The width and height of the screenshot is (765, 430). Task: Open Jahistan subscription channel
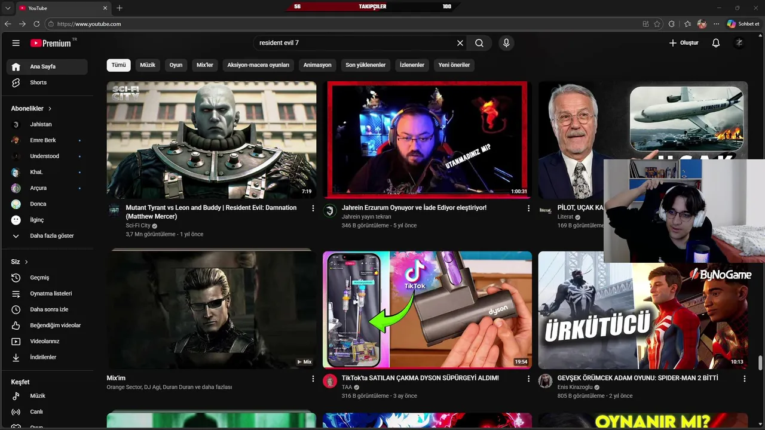point(47,124)
